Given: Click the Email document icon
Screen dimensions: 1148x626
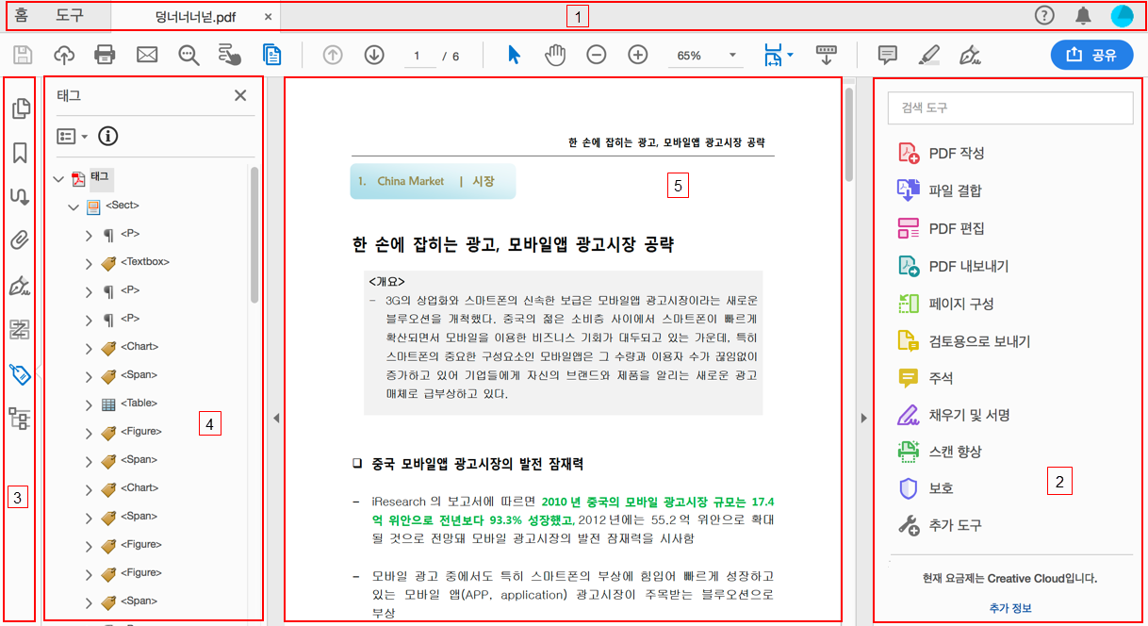Looking at the screenshot, I should click(x=146, y=55).
